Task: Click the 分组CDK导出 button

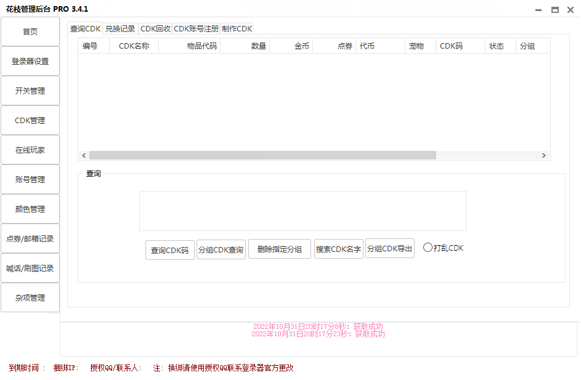Action: click(389, 248)
